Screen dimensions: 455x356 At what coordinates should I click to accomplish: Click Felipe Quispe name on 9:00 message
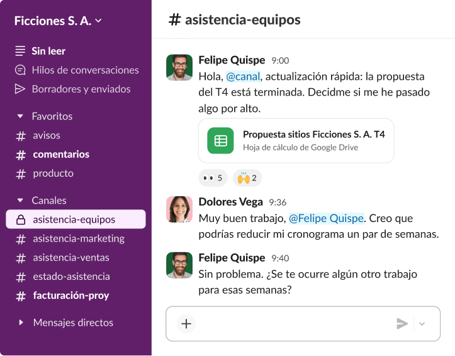[x=232, y=60]
